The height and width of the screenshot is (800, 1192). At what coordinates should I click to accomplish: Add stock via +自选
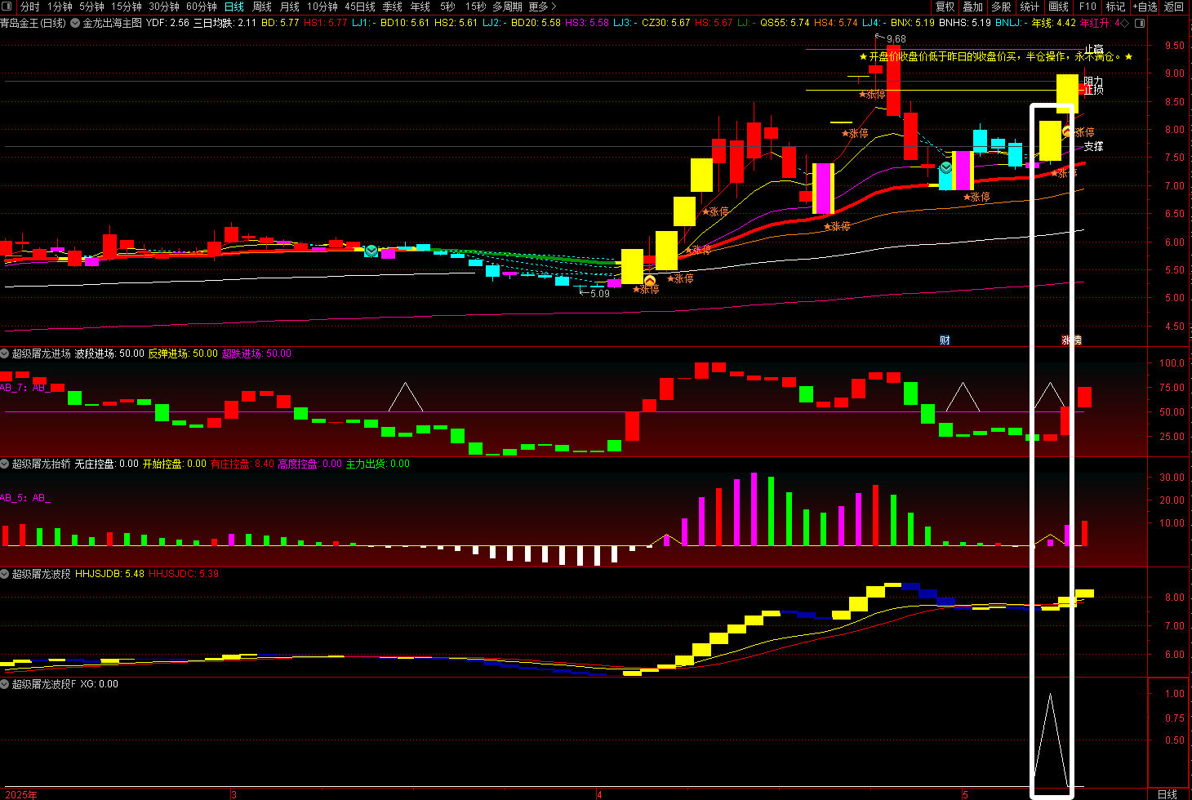pos(1145,7)
